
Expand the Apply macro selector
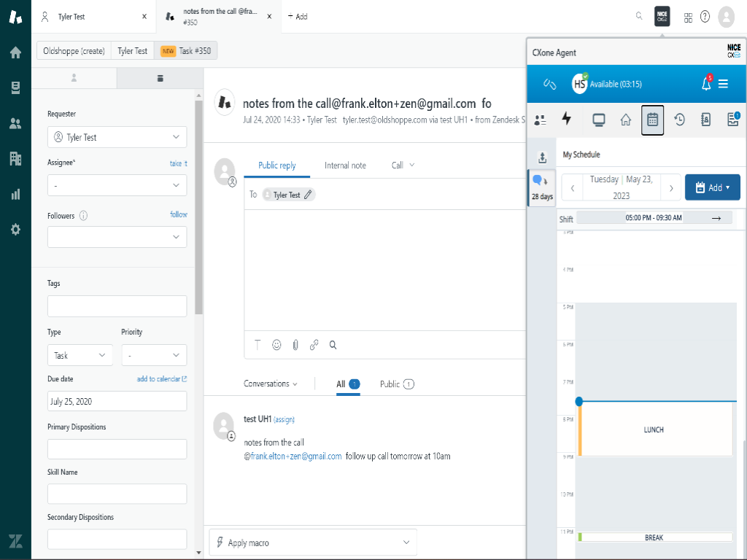(x=312, y=542)
